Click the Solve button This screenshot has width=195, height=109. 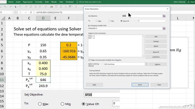(x=140, y=85)
